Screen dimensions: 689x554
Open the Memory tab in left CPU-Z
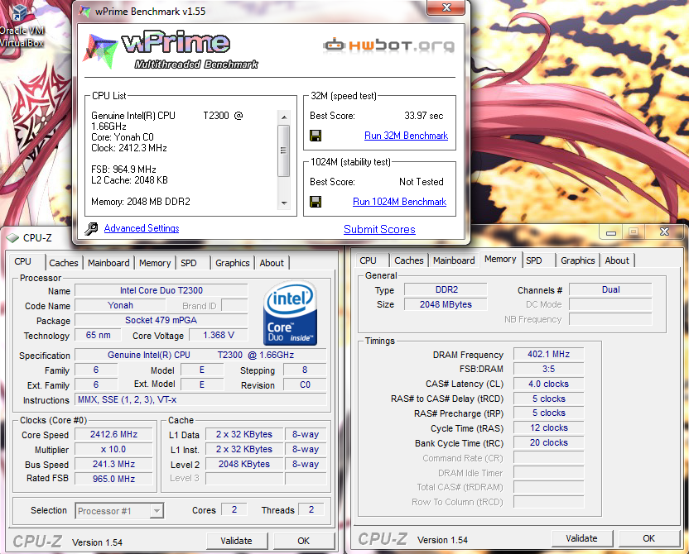pyautogui.click(x=155, y=263)
